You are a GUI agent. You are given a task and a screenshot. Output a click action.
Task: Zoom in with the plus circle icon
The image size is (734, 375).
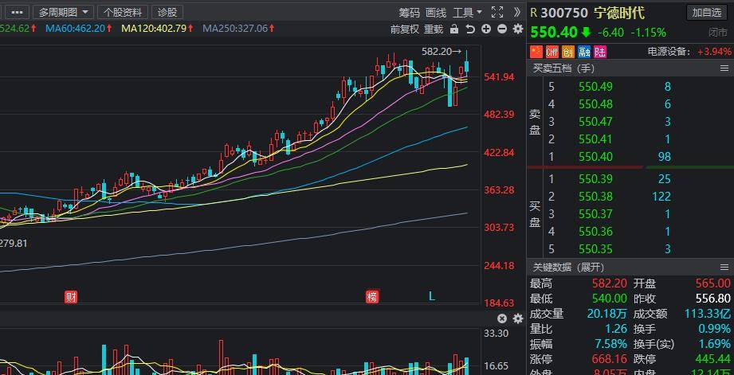(x=486, y=29)
